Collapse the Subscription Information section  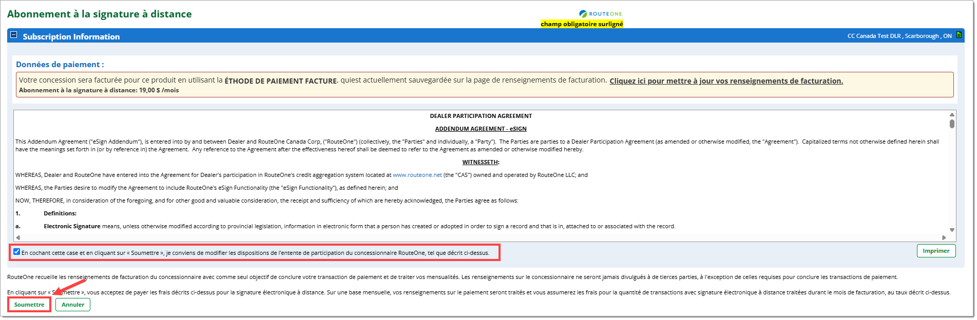coord(14,35)
